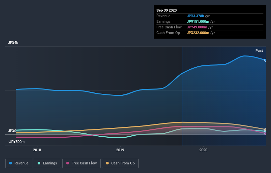
Task: Click the 'Revenue' row label in tooltip
Action: point(163,16)
